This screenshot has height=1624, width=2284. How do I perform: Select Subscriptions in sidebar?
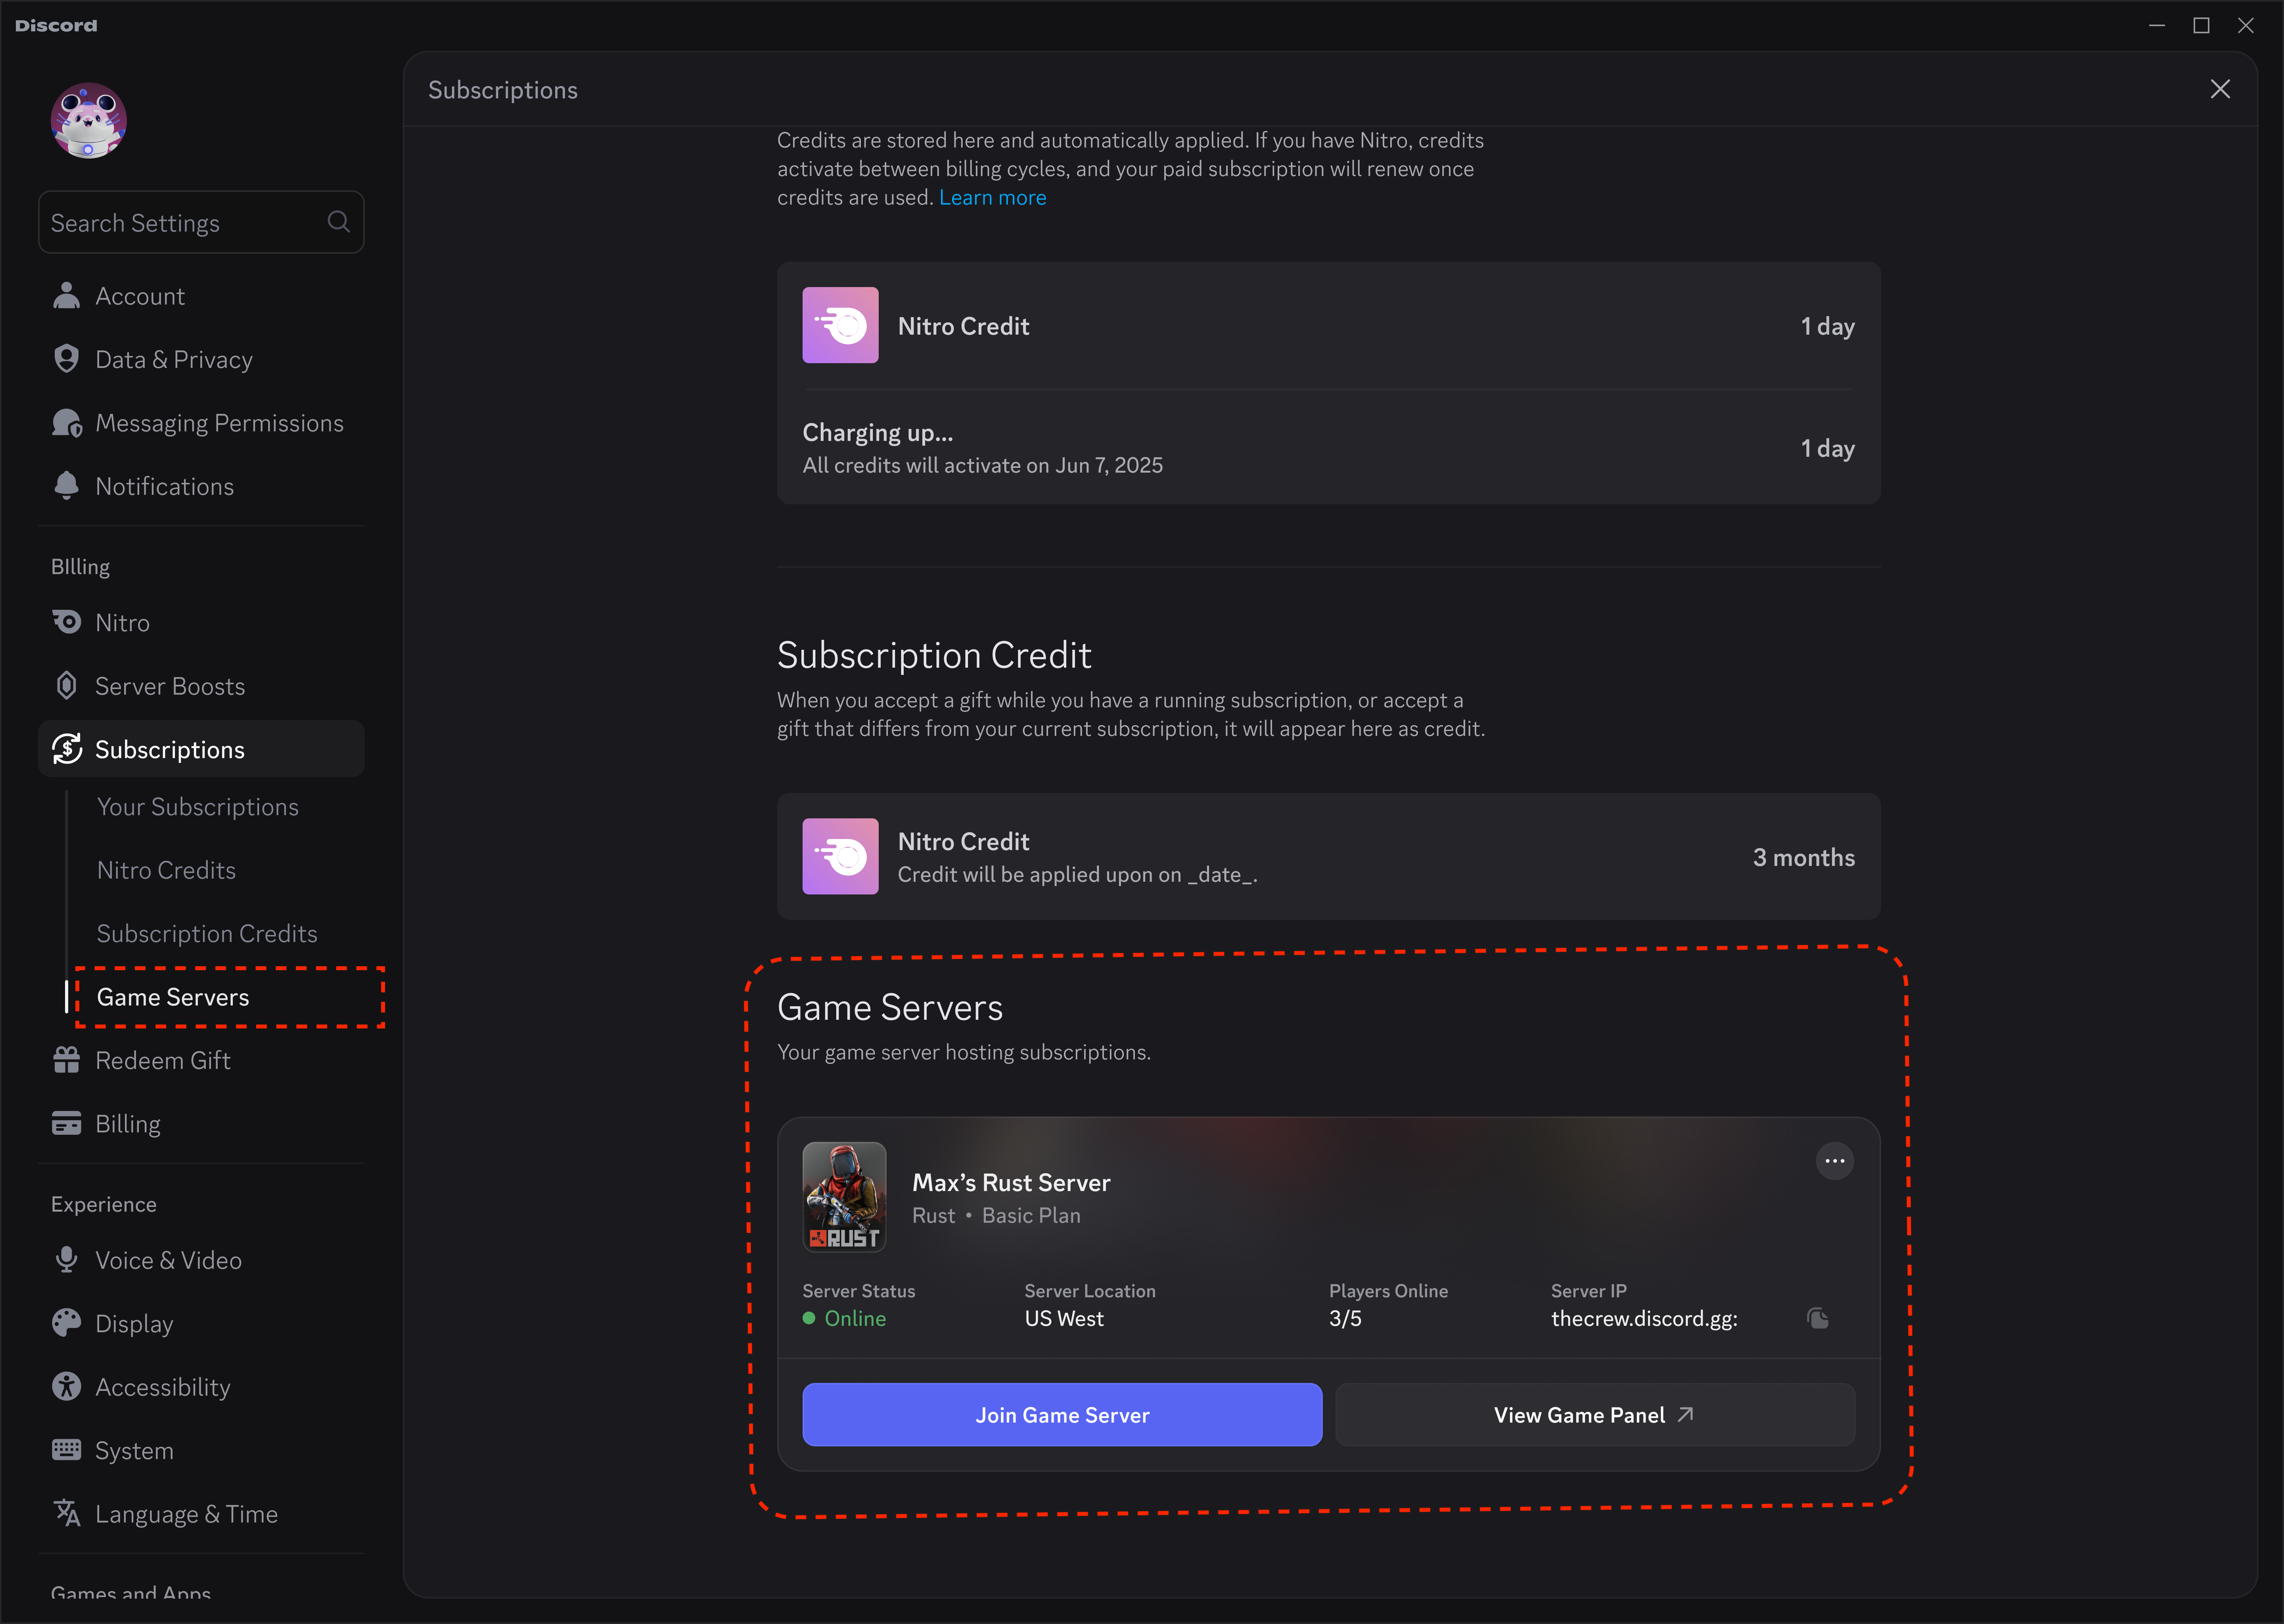(x=201, y=749)
